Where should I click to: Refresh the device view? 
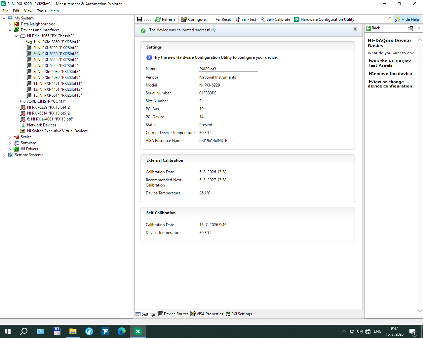point(165,19)
